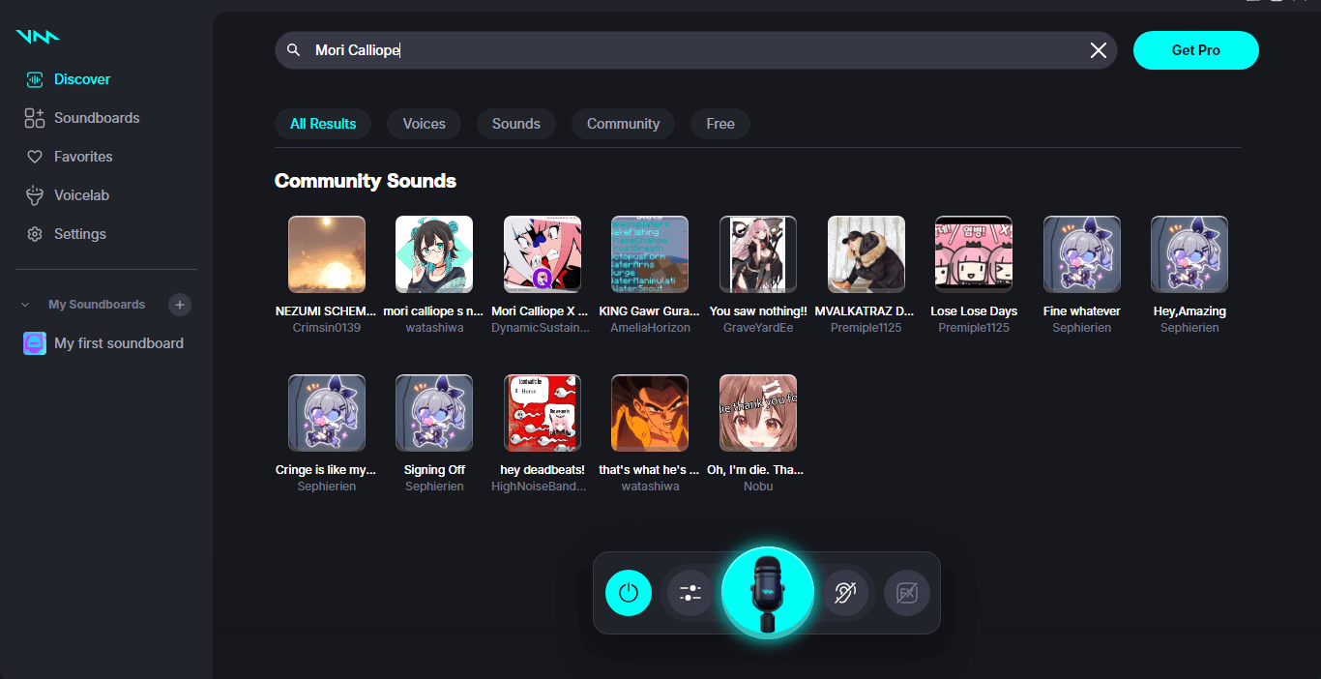Screen dimensions: 1321x679
Task: Filter results by Free
Action: click(x=719, y=124)
